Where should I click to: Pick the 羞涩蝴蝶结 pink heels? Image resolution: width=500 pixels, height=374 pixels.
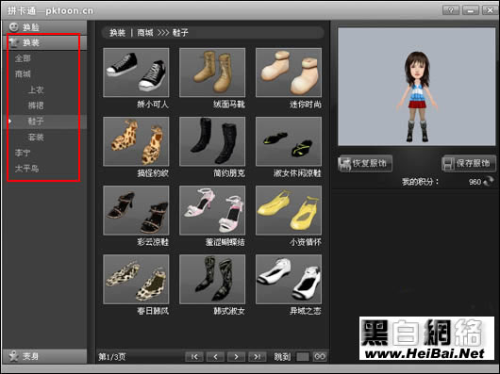click(x=212, y=210)
